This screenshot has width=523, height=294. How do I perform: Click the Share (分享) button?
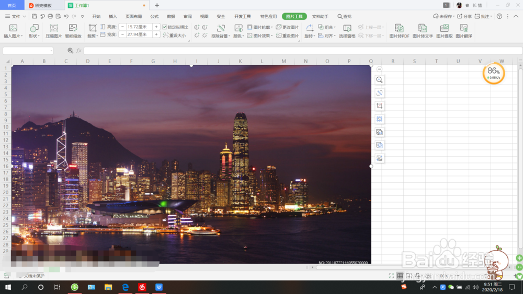pos(464,16)
